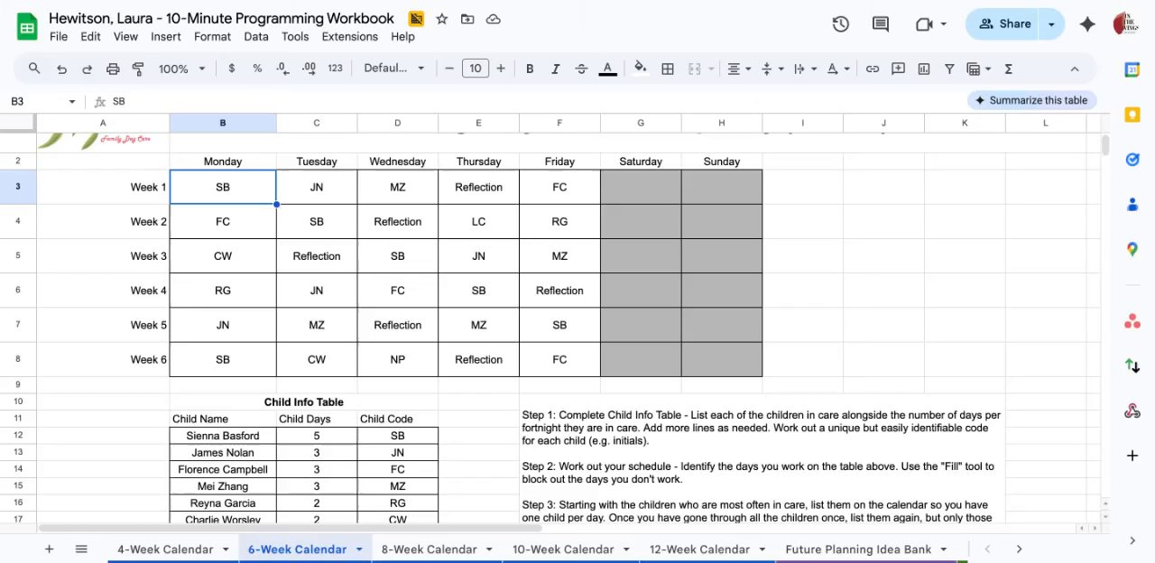Print the spreadsheet
The height and width of the screenshot is (563, 1155).
(113, 69)
